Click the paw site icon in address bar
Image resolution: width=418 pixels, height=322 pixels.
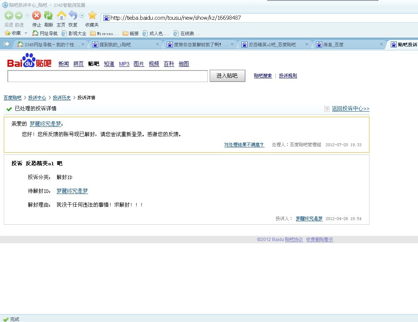pos(106,18)
